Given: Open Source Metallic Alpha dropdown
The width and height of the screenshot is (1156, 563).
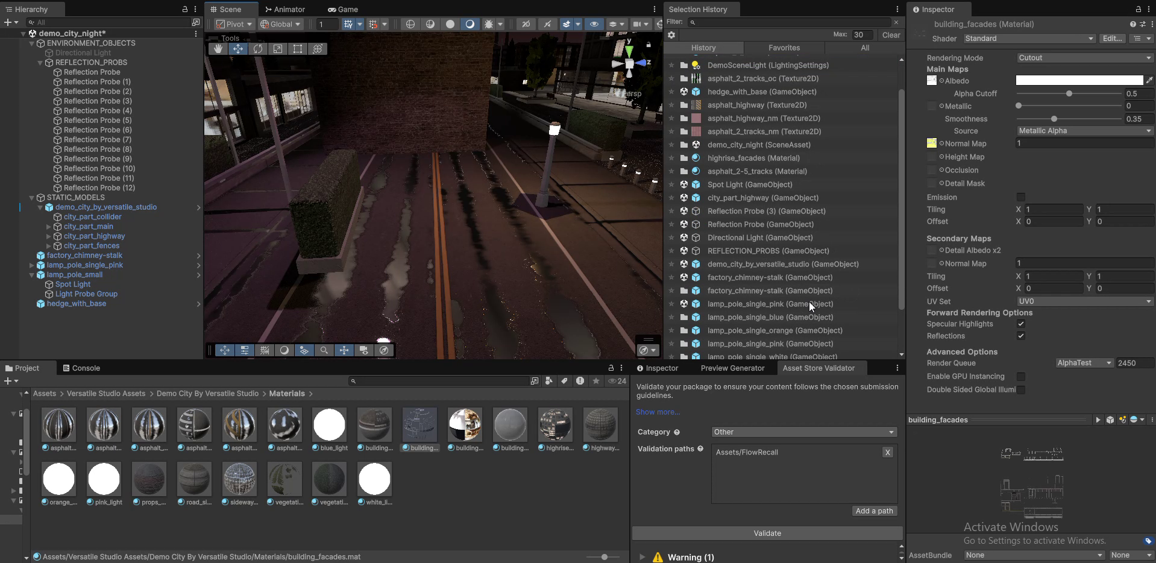Looking at the screenshot, I should point(1085,131).
